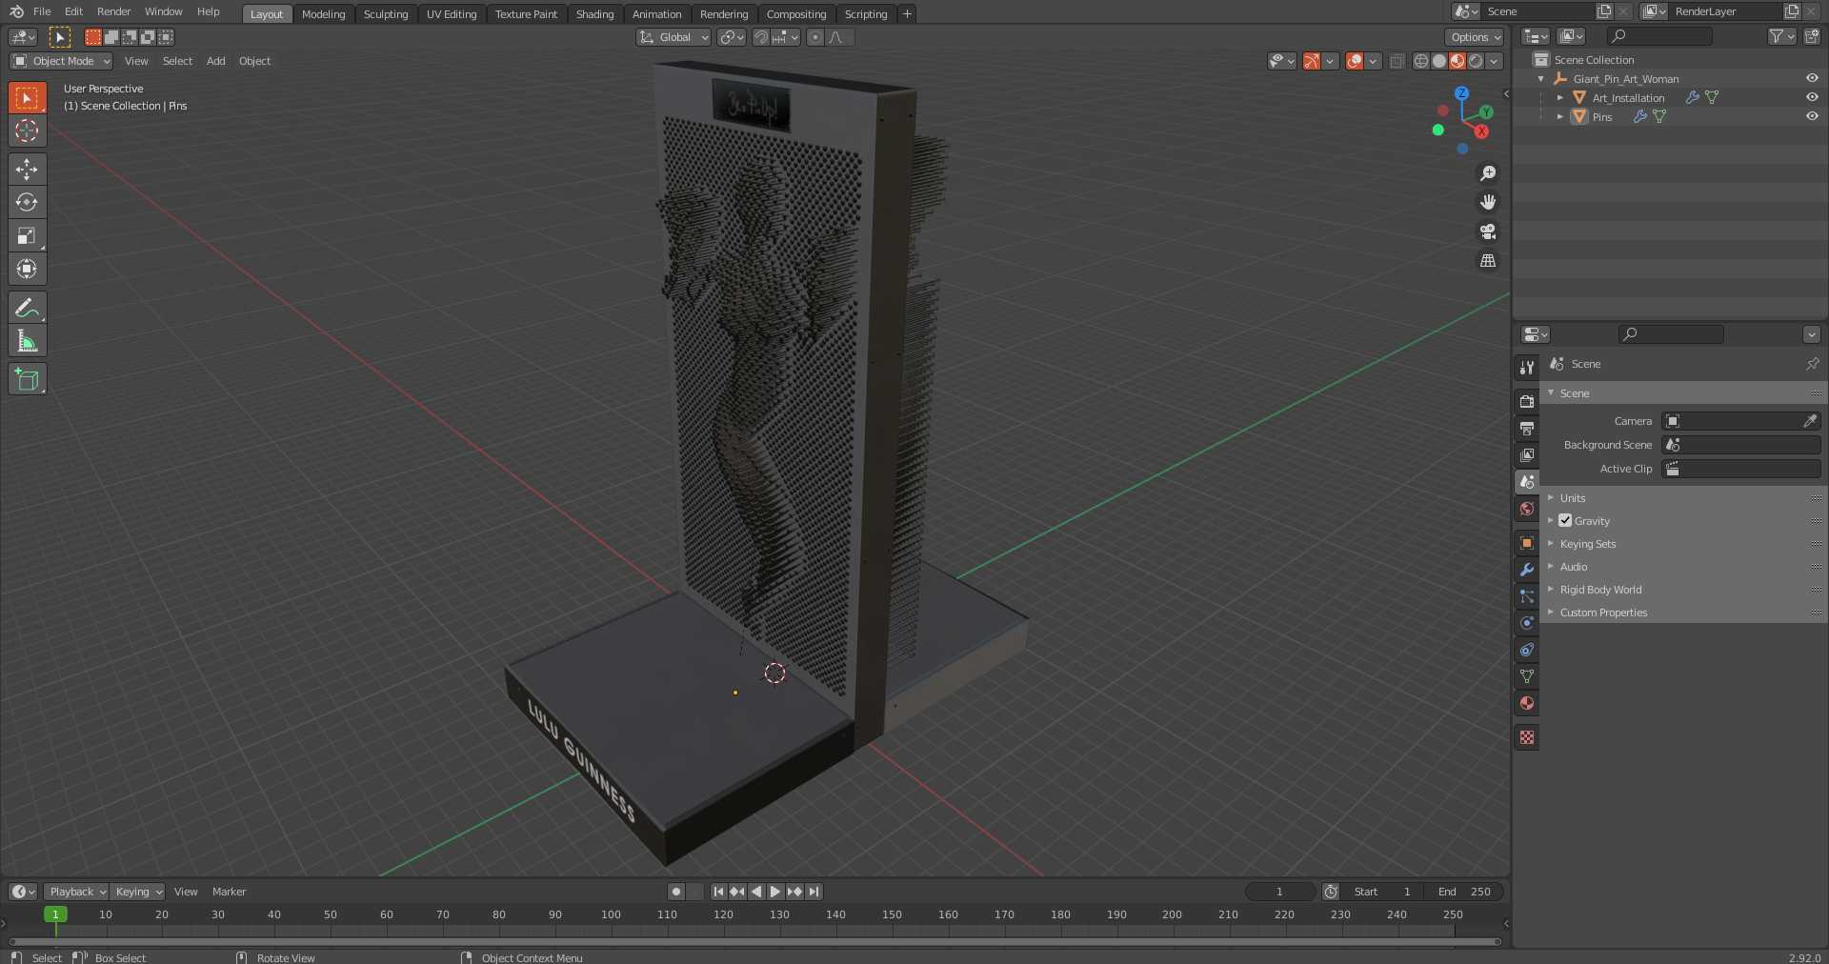Activate the Cursor tool

click(27, 131)
